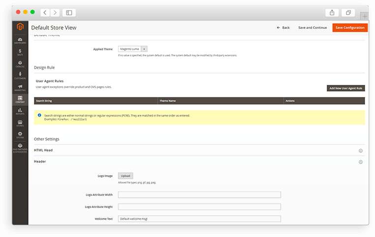The image size is (375, 237).
Task: Click the Search String column header
Action: 96,101
